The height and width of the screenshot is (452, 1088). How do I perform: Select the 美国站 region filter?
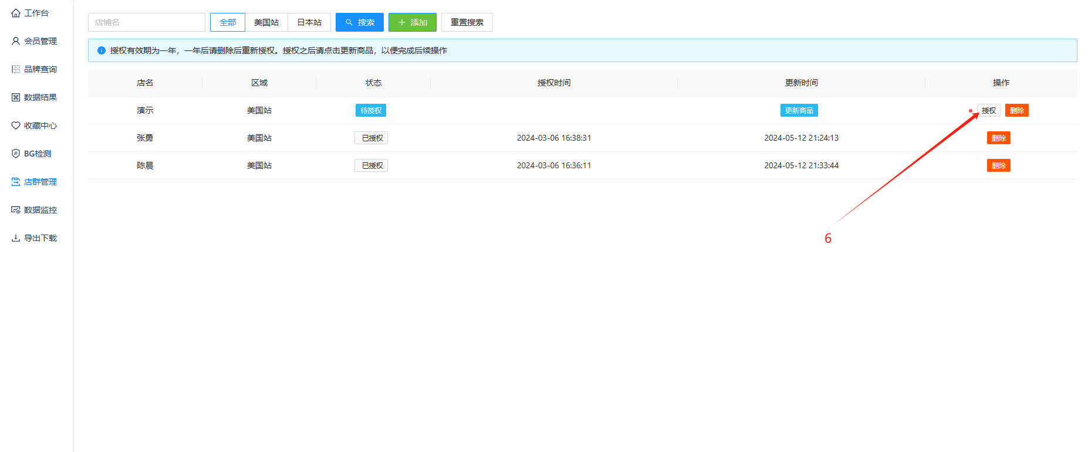(266, 22)
